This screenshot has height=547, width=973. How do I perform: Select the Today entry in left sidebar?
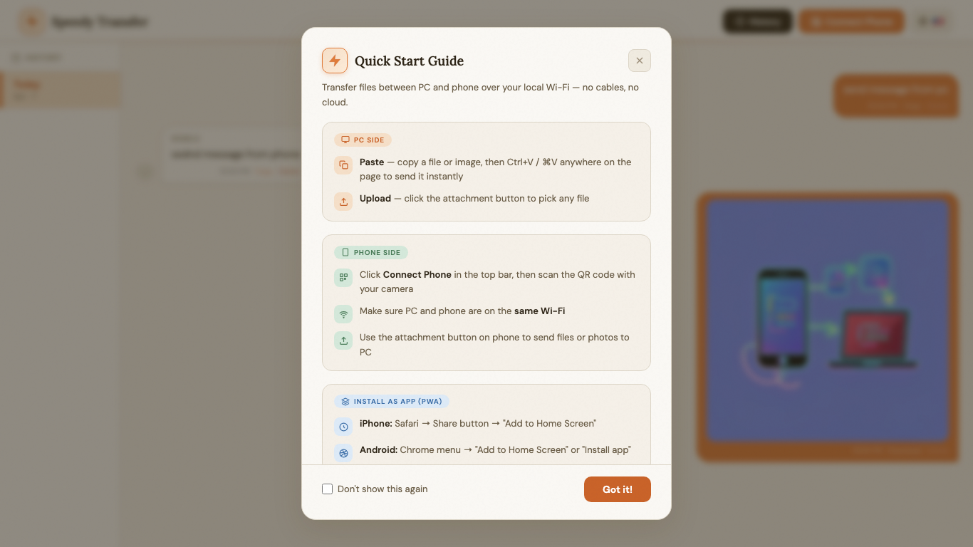(x=60, y=90)
